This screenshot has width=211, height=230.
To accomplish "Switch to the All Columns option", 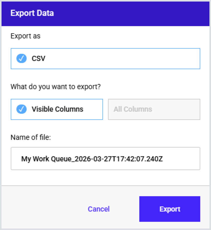I will (x=154, y=109).
